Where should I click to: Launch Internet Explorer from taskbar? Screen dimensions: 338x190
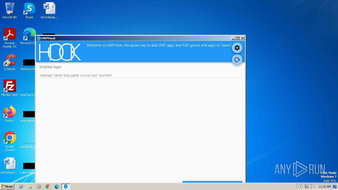coord(21,187)
